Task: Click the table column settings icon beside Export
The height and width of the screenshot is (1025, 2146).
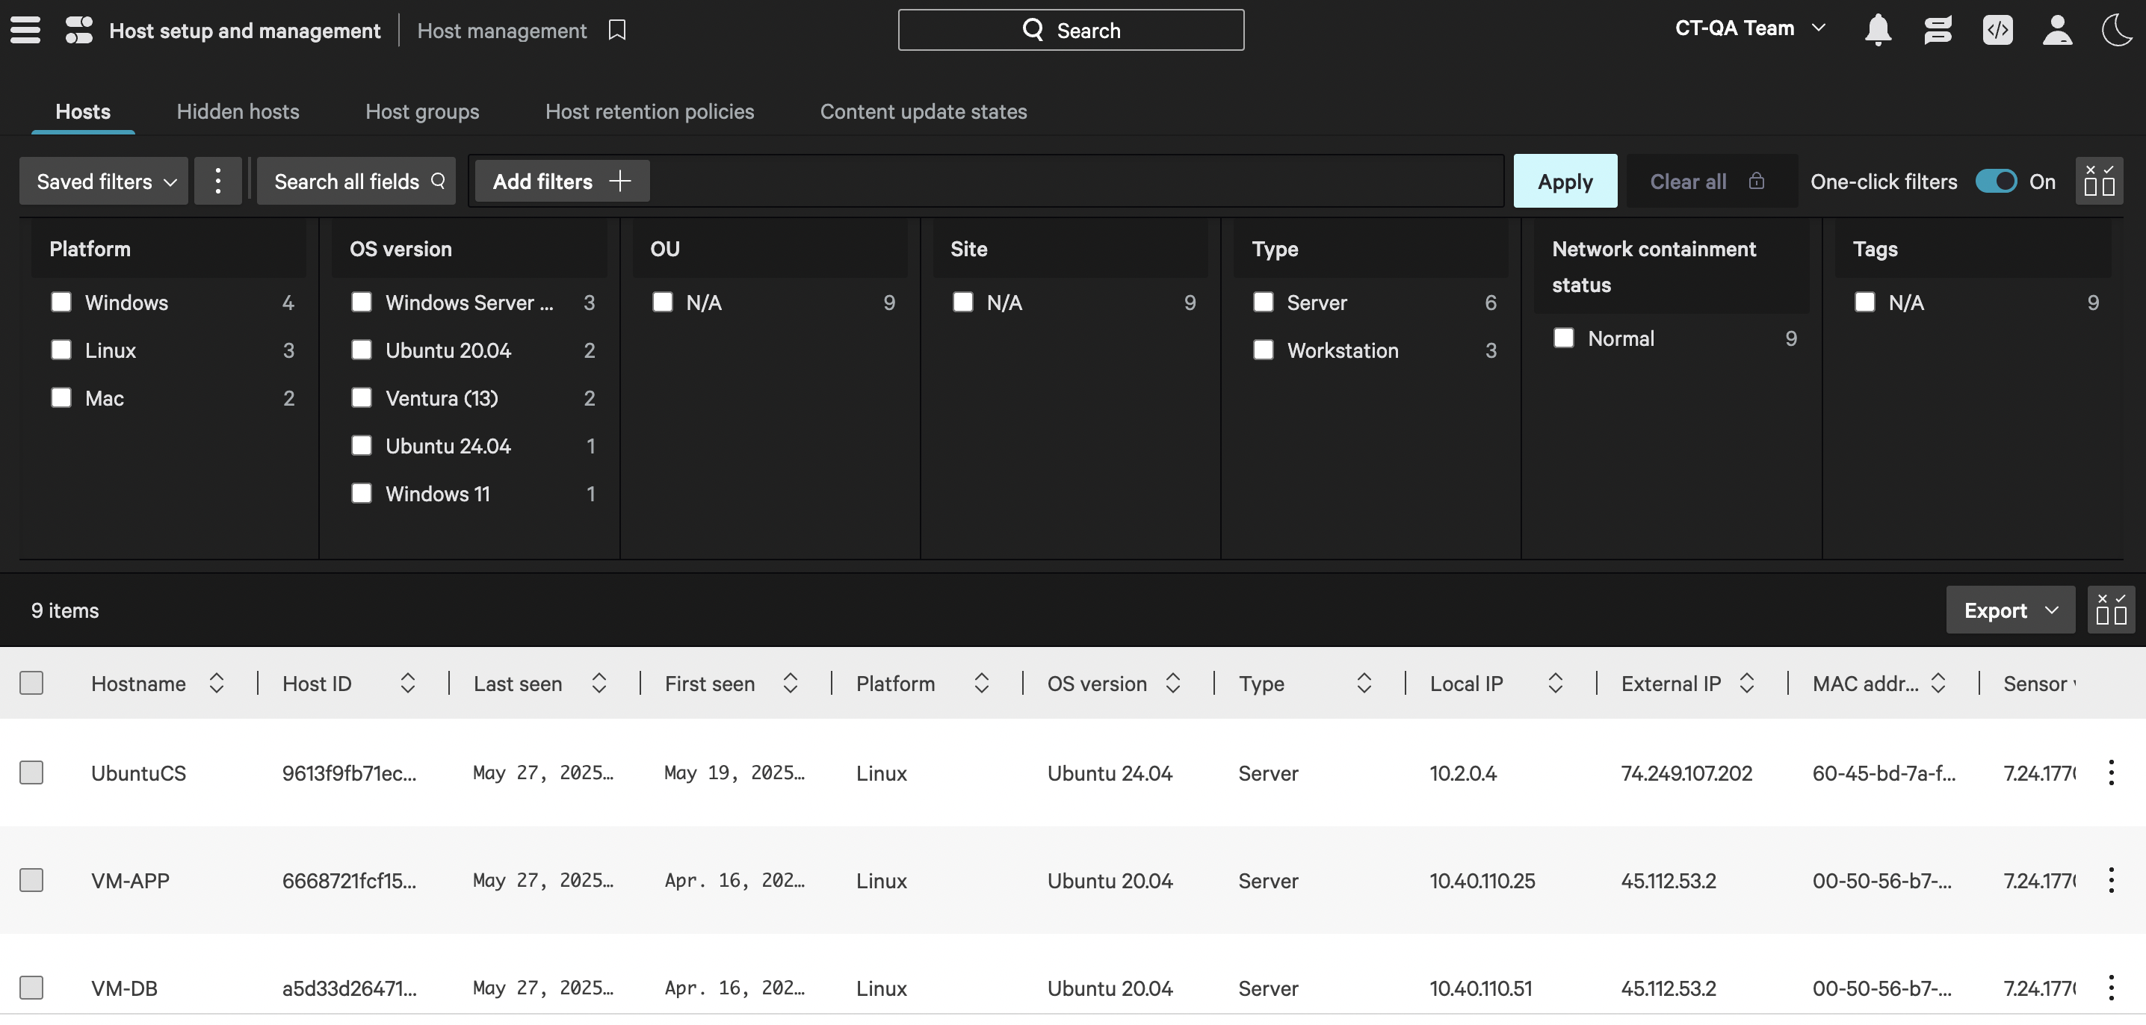Action: point(2110,610)
